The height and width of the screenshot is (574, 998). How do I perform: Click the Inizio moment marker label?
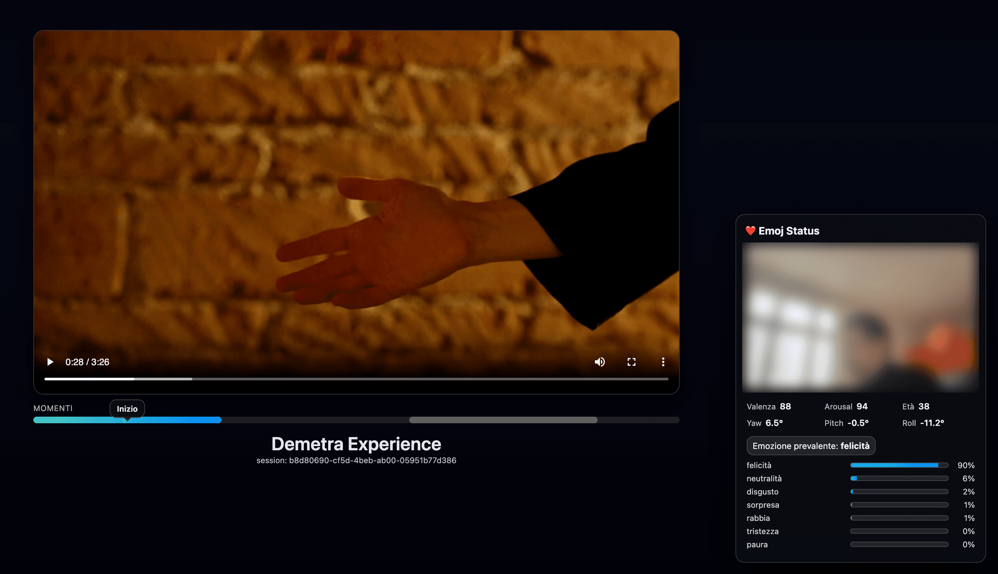point(127,409)
